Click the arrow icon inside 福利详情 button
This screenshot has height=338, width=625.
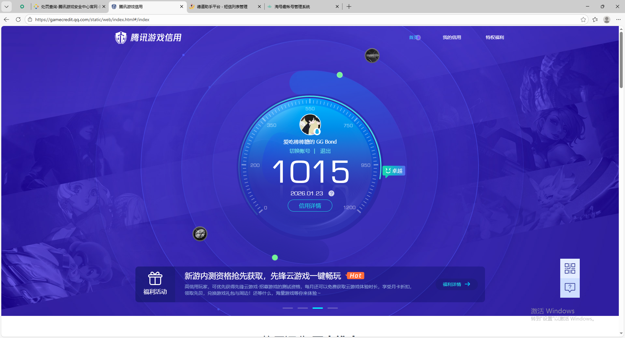pyautogui.click(x=468, y=284)
